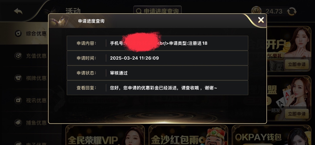Open the 全民荣耀VIP banner
The width and height of the screenshot is (315, 145).
(105, 135)
